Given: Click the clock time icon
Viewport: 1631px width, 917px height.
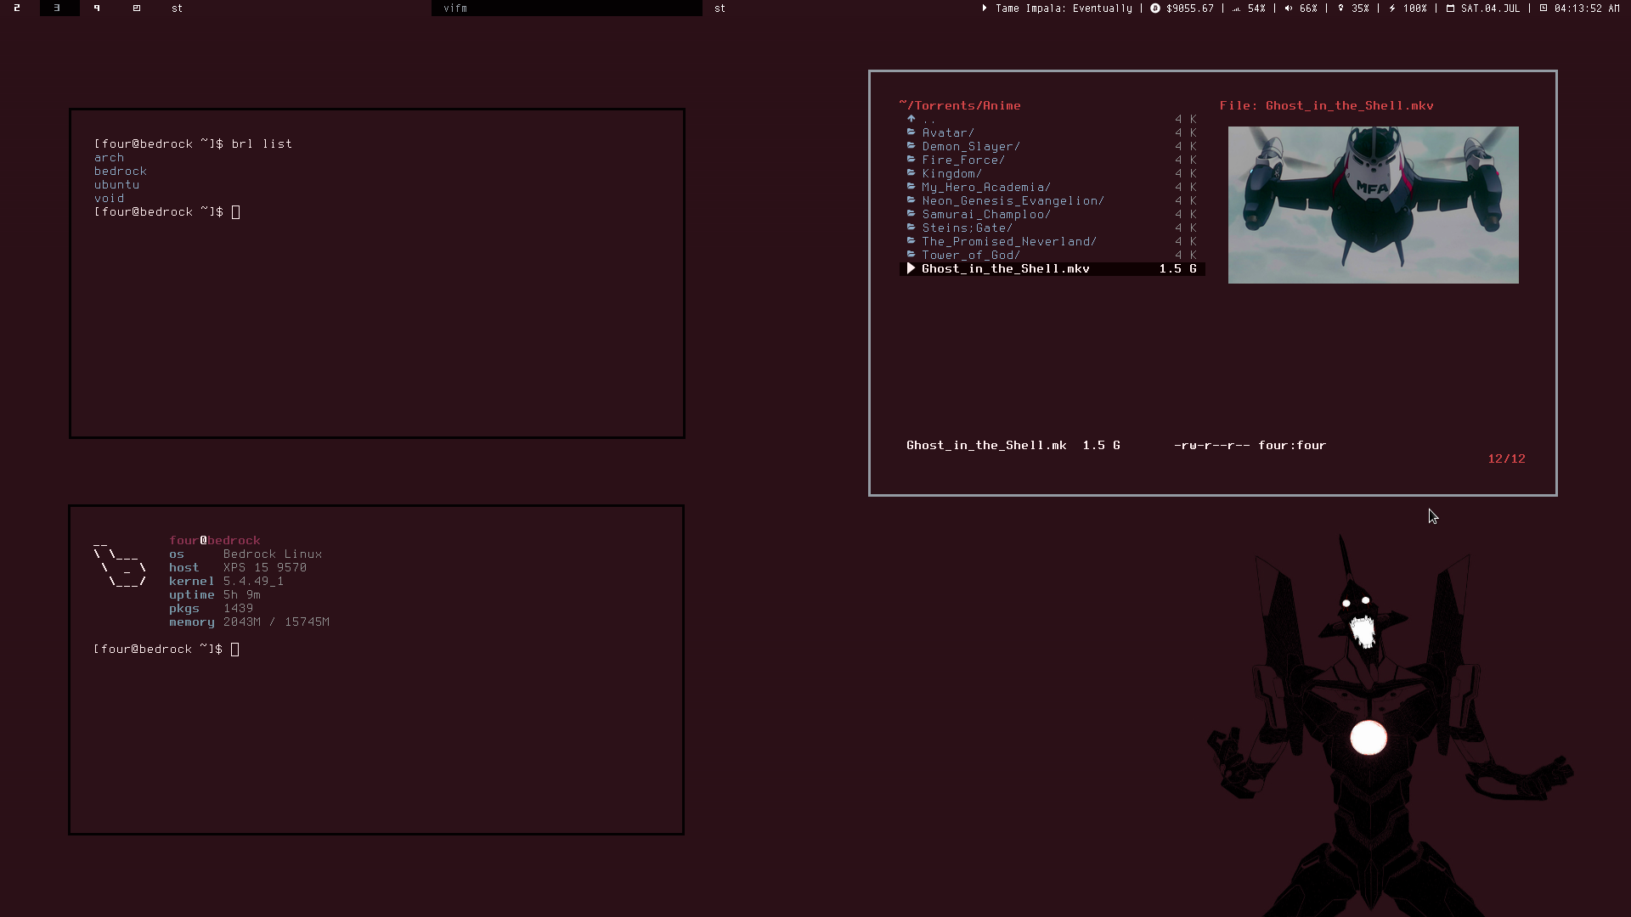Looking at the screenshot, I should 1544,8.
